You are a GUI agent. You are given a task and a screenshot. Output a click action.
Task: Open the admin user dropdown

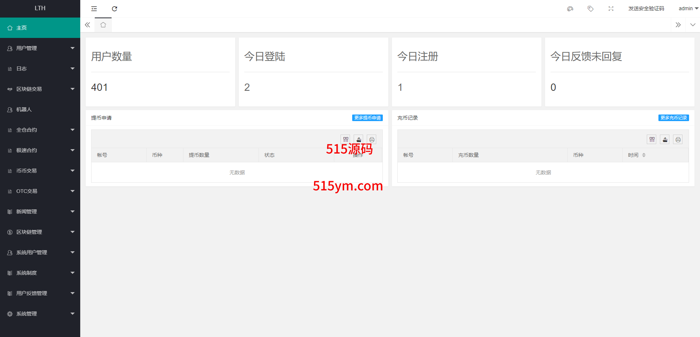coord(688,9)
